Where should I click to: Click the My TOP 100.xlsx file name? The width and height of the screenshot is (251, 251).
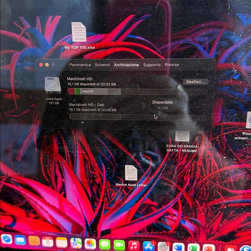pyautogui.click(x=80, y=48)
